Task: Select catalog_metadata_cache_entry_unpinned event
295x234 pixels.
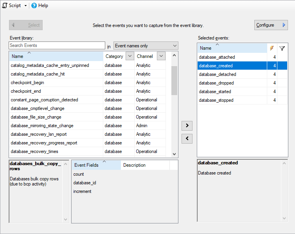Action: click(x=56, y=65)
